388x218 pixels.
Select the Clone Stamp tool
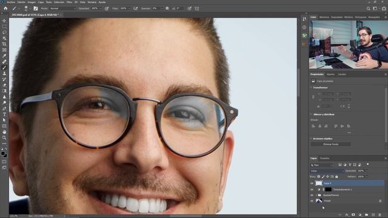[x=4, y=73]
